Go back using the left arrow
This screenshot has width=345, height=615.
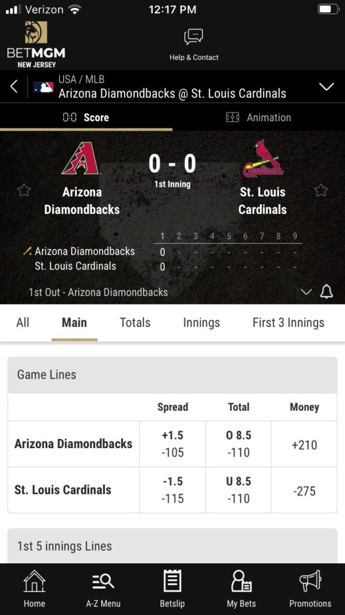click(14, 86)
